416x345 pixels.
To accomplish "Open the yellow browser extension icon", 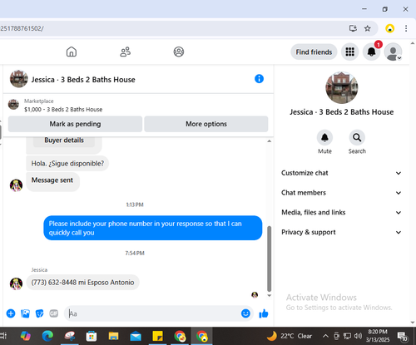I will click(x=389, y=28).
